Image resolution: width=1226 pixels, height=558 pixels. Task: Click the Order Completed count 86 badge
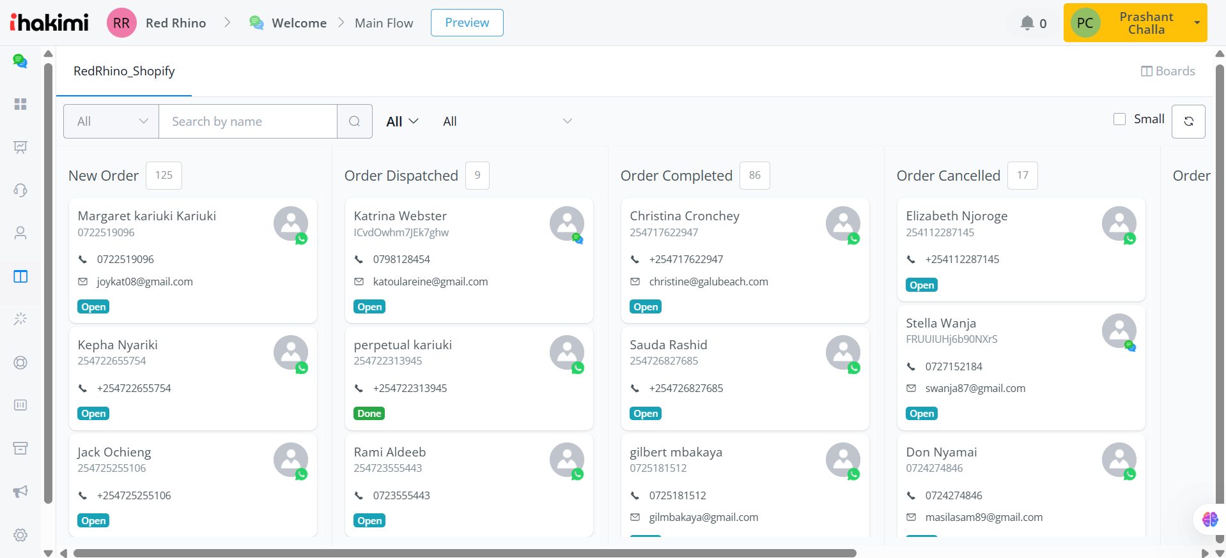[755, 176]
